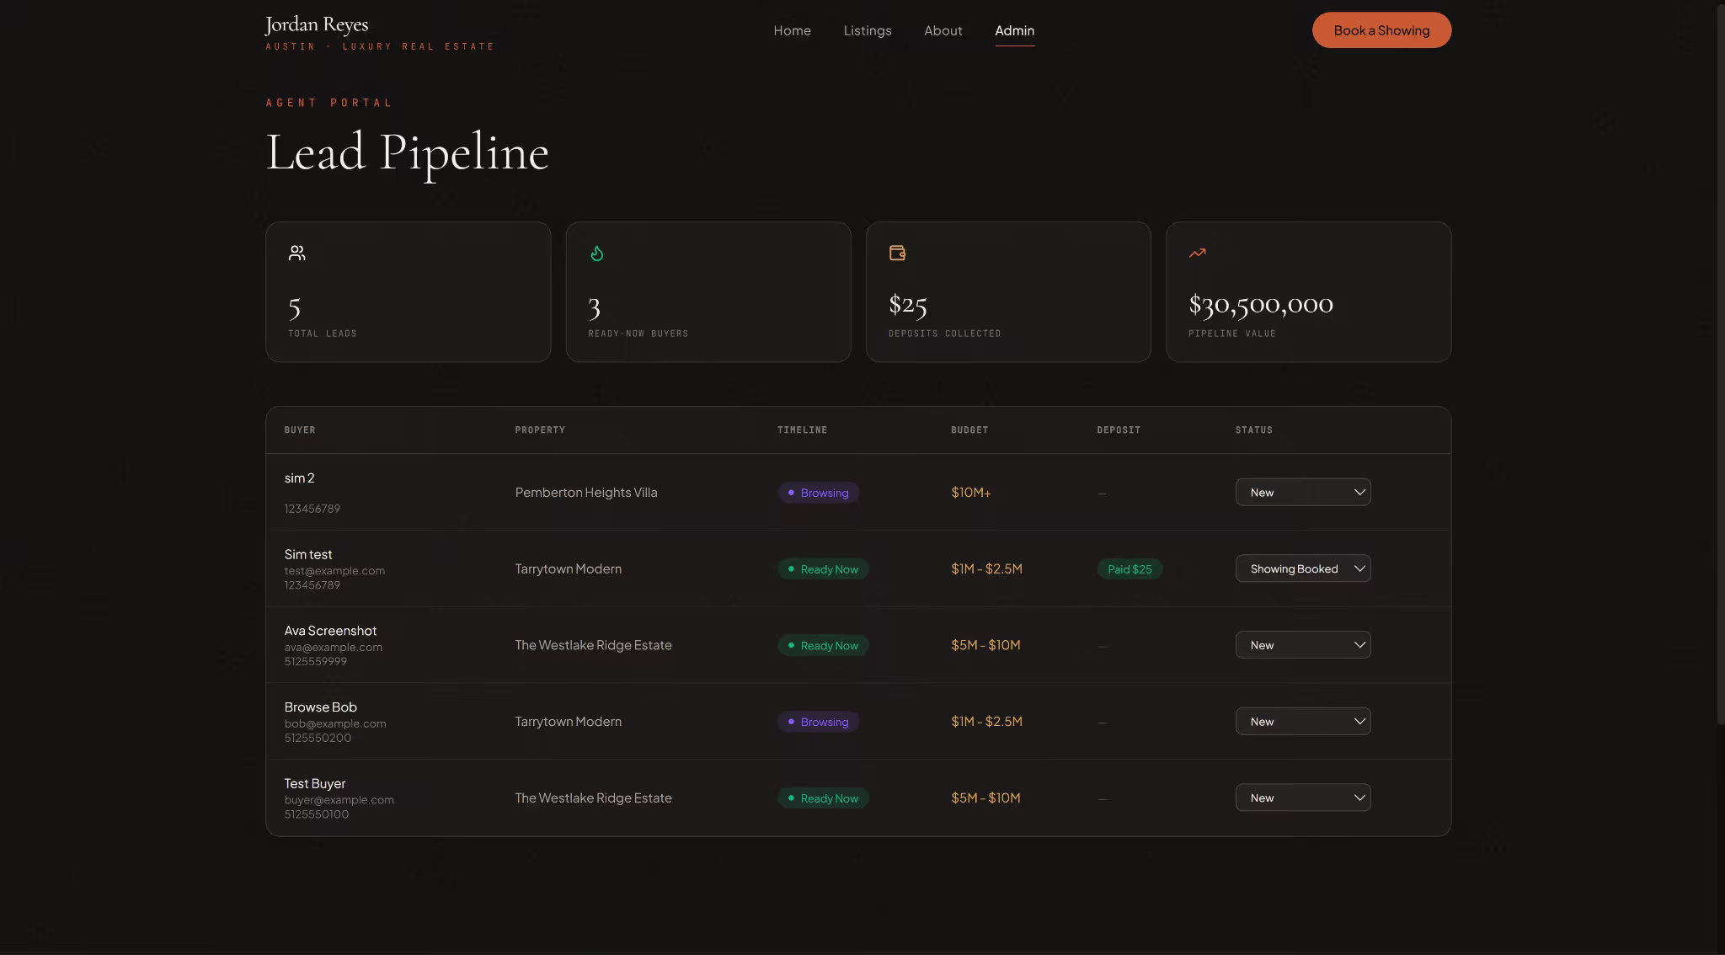Click the $30,500,000 pipeline value figure
This screenshot has width=1725, height=955.
[1261, 304]
